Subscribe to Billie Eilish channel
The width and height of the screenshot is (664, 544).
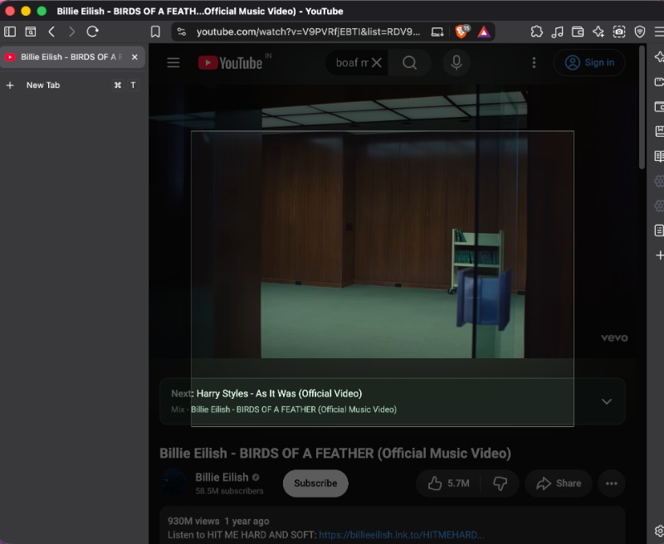(x=315, y=483)
